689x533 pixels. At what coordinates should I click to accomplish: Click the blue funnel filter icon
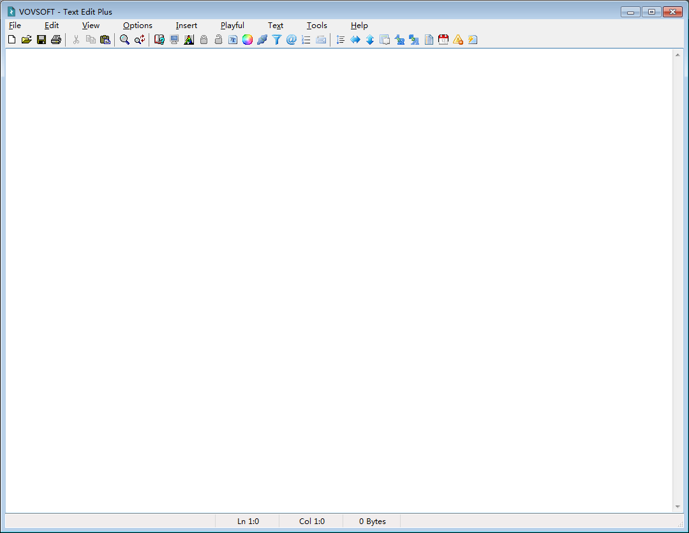[x=277, y=40]
